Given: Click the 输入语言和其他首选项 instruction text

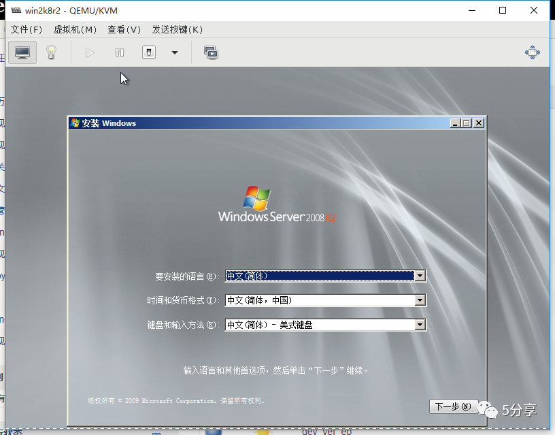Looking at the screenshot, I should [276, 370].
